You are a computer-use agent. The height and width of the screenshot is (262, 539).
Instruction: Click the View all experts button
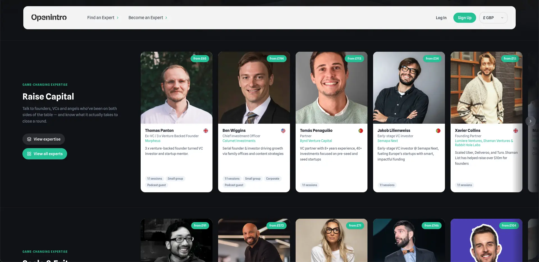[45, 154]
